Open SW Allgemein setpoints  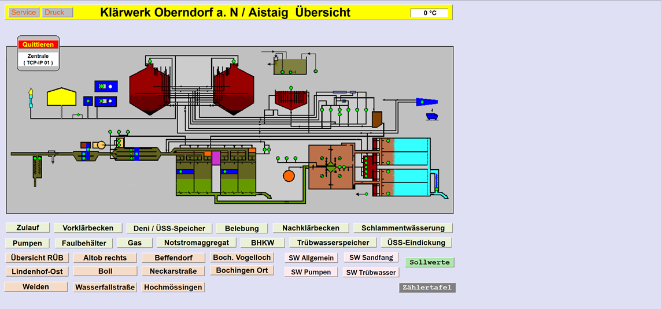click(311, 258)
